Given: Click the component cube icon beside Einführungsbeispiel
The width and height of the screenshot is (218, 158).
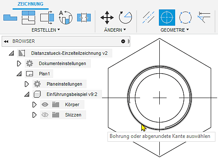Looking at the screenshot, I should [37, 94].
